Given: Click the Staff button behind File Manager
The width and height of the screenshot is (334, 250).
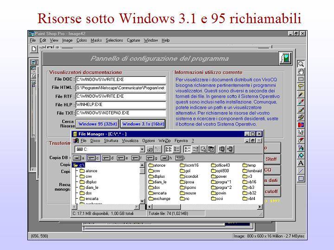Looking at the screenshot, I should click(271, 159).
